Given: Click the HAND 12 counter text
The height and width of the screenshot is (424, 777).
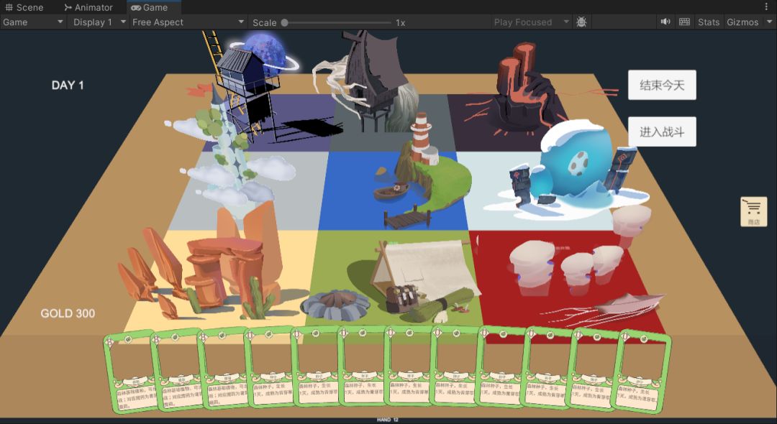Looking at the screenshot, I should click(x=388, y=420).
